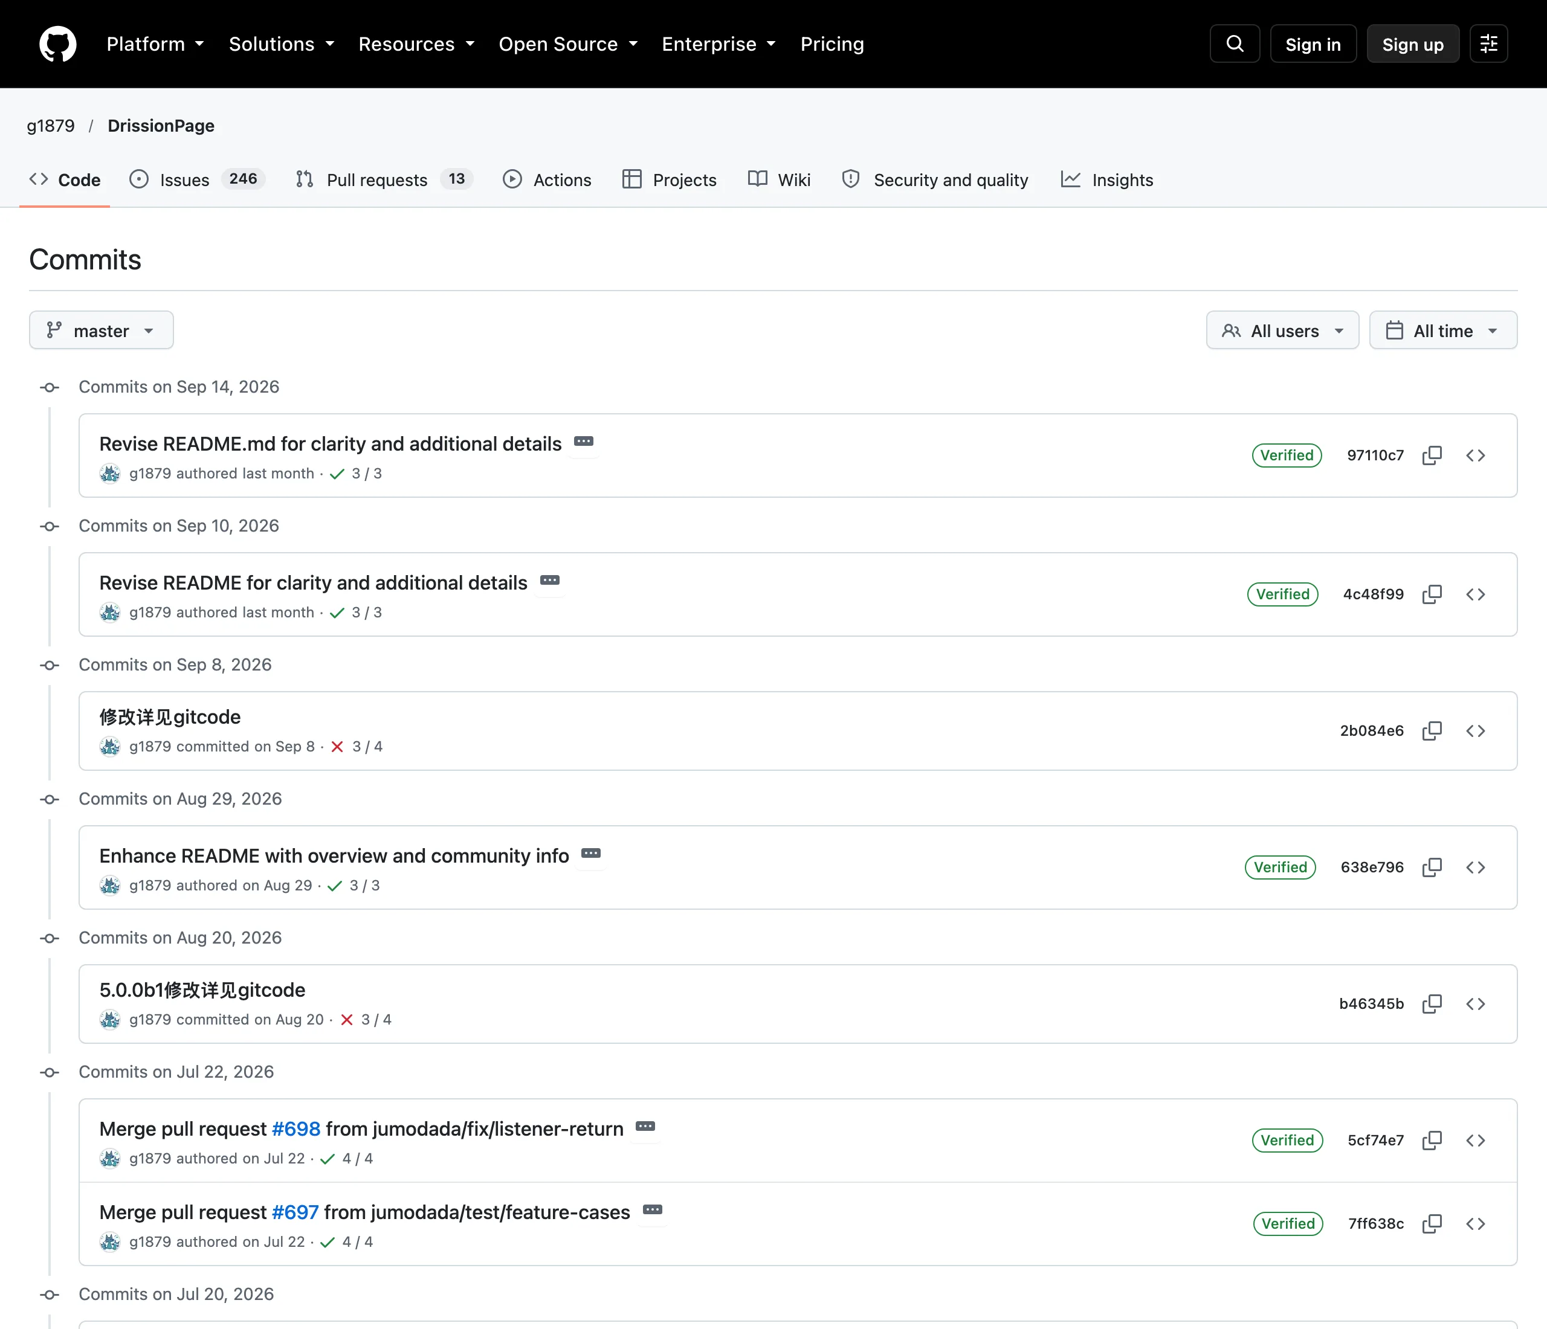Browse repository at commit b46345b

point(1475,1003)
